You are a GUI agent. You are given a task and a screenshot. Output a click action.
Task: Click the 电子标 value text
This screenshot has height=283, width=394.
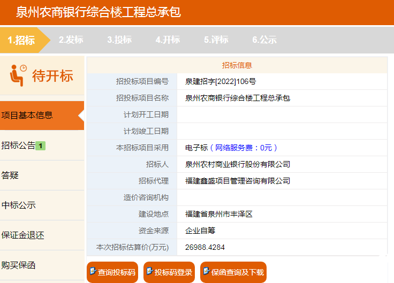196,148
